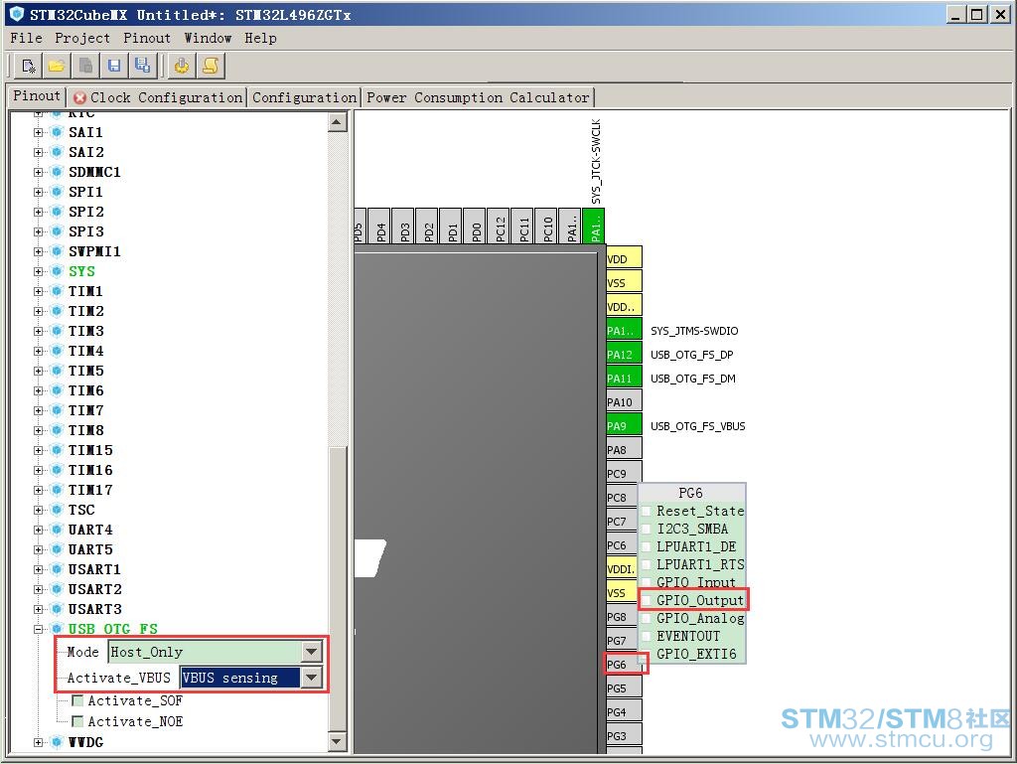This screenshot has height=764, width=1017.
Task: Open the Activate_VBUS dropdown arrow
Action: click(x=311, y=678)
